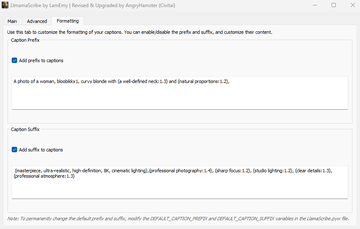
Task: Click the 'Caption Suffix' group heading
Action: point(25,129)
